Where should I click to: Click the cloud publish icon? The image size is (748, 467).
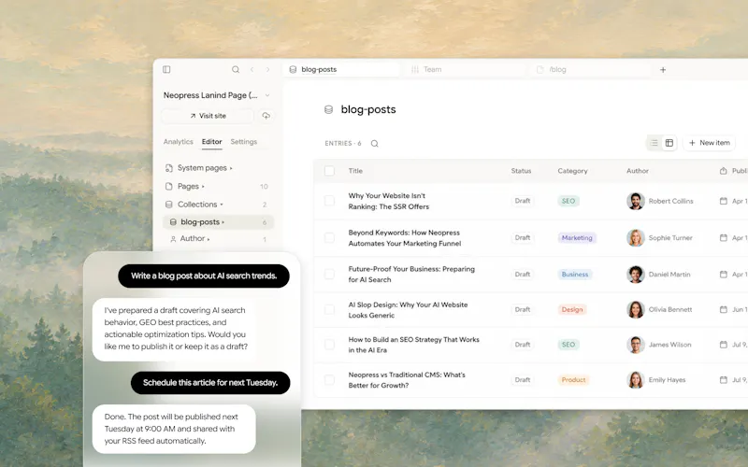266,116
